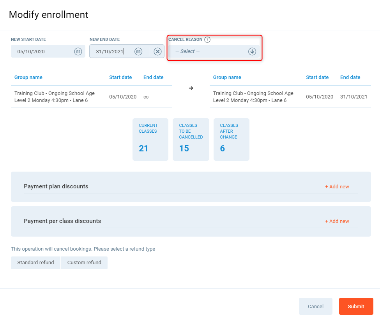Click End date header in right table
Viewport: 380px width, 323px height.
pos(350,77)
